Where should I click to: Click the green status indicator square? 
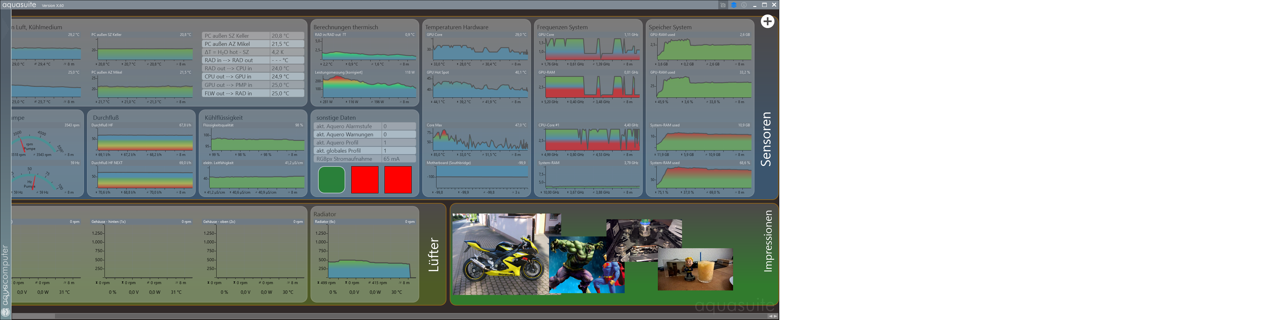click(332, 180)
